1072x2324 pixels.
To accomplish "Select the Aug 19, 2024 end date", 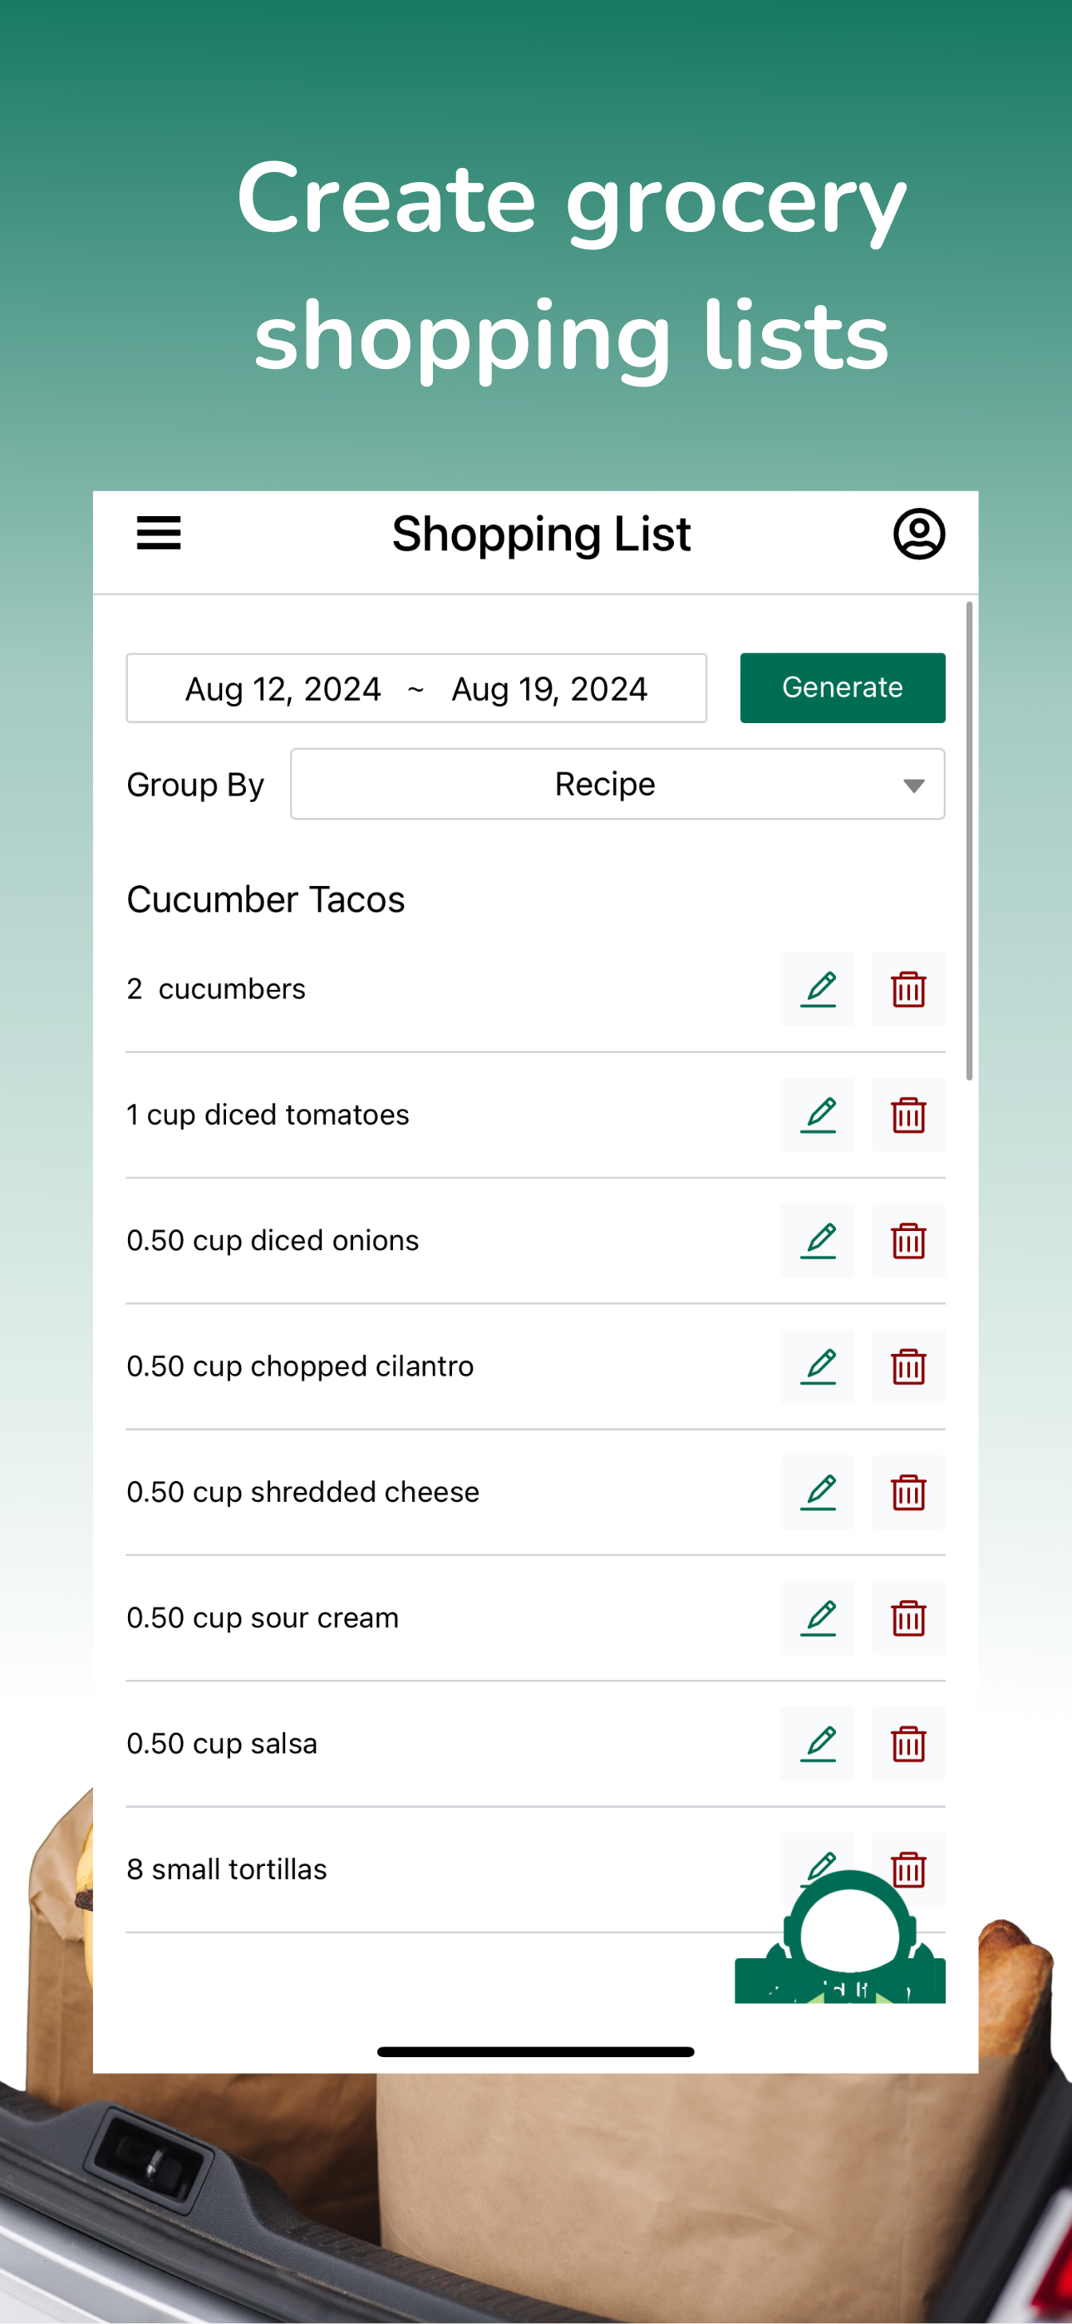I will [x=549, y=689].
